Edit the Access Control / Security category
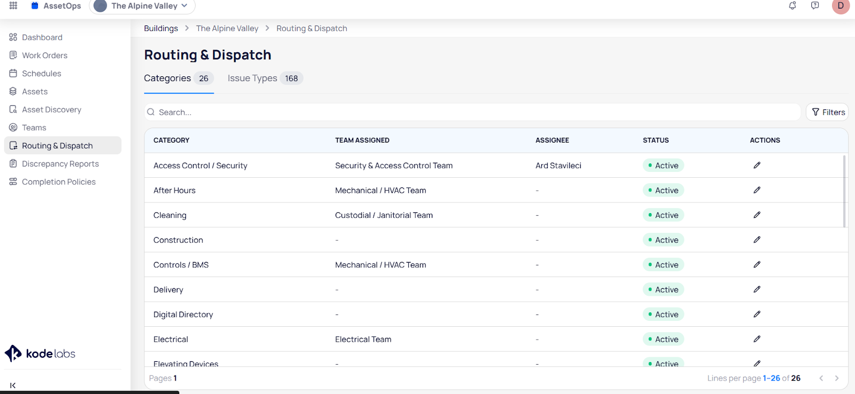This screenshot has height=394, width=855. tap(757, 166)
